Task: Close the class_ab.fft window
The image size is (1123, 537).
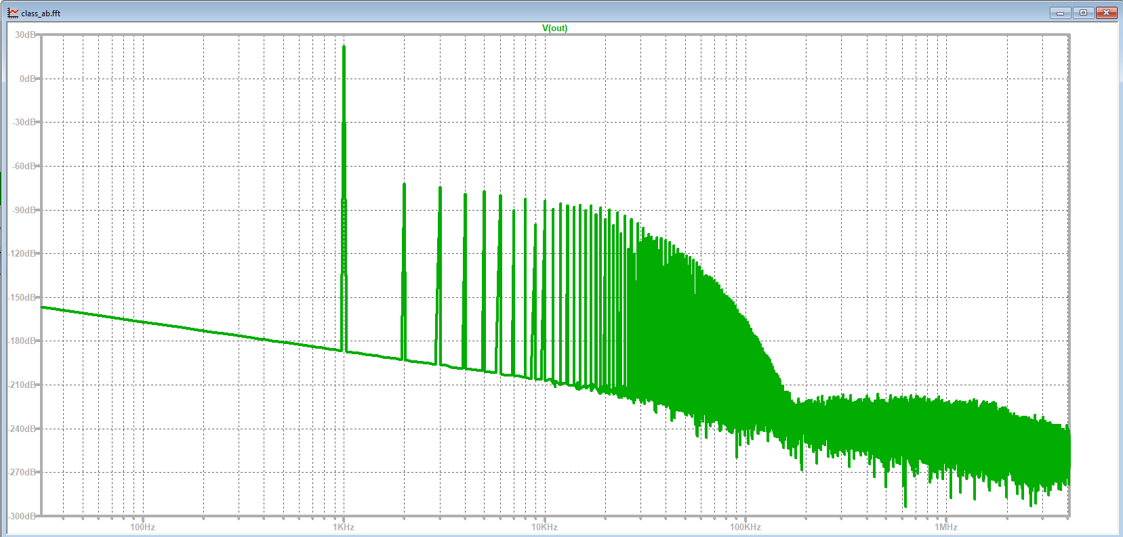Action: tap(1106, 13)
